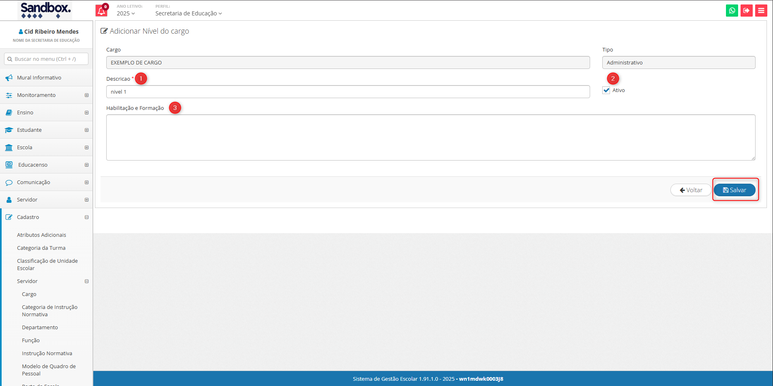Click the Habilitação e Formação text area

pyautogui.click(x=430, y=137)
